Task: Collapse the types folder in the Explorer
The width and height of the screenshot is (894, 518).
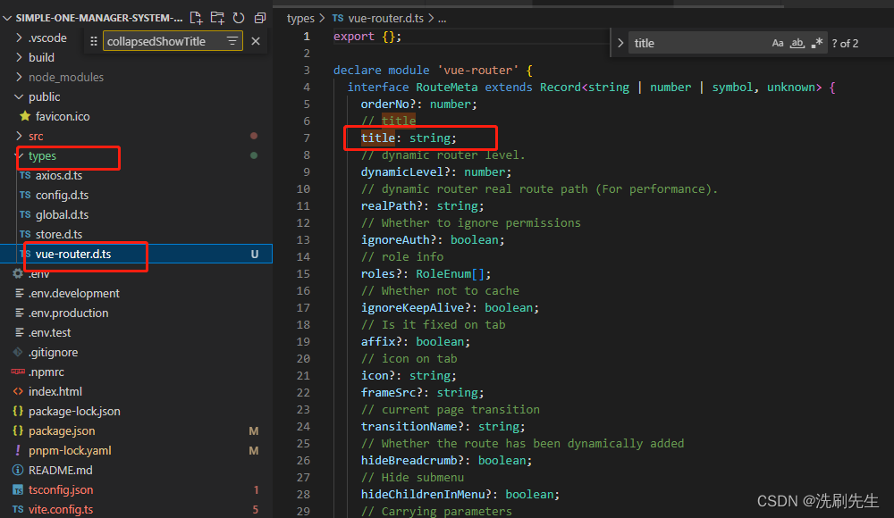Action: click(42, 157)
